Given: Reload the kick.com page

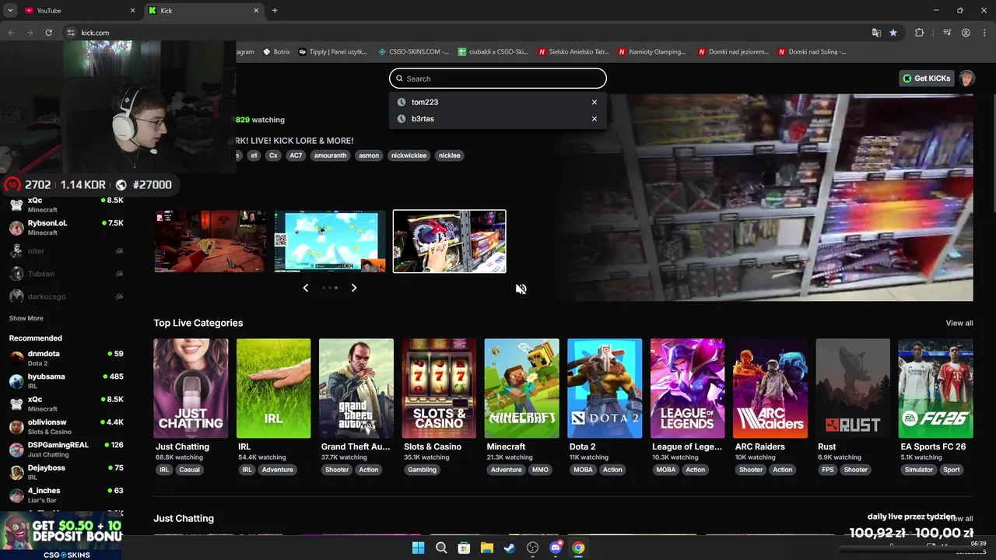Looking at the screenshot, I should click(48, 33).
